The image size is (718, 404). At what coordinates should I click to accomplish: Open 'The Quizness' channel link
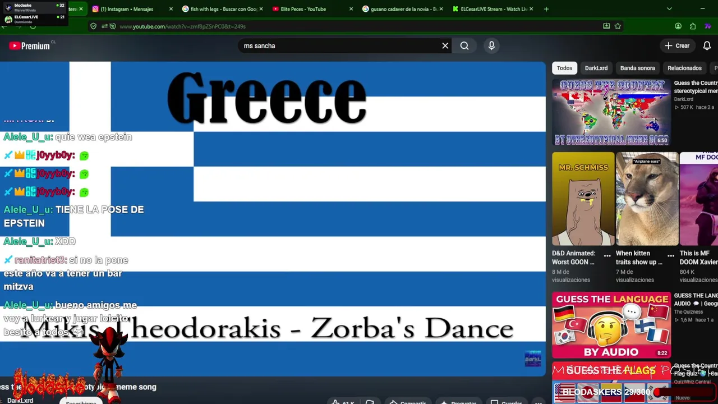(x=688, y=312)
